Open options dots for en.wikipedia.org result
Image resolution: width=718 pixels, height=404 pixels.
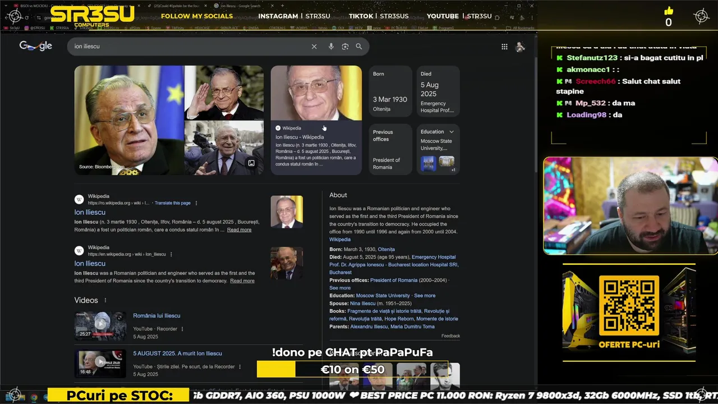pos(171,254)
